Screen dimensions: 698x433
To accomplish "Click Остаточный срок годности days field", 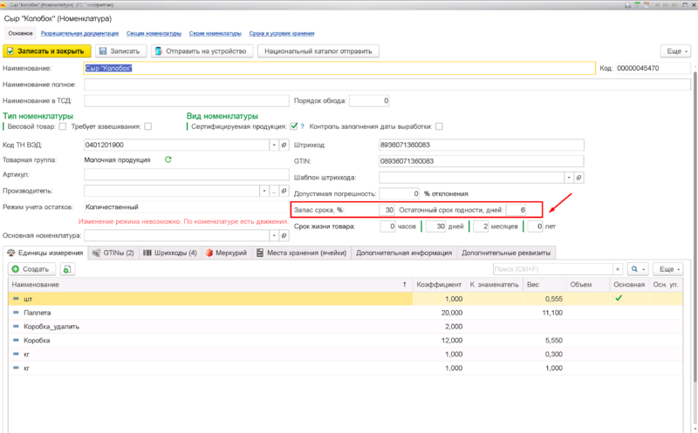I will [x=517, y=210].
